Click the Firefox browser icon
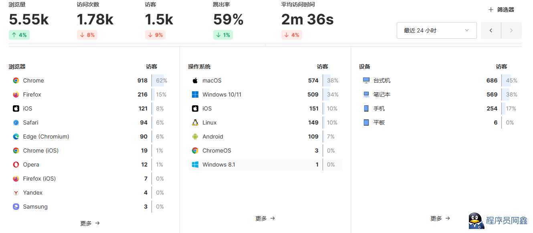This screenshot has height=233, width=533. point(16,94)
